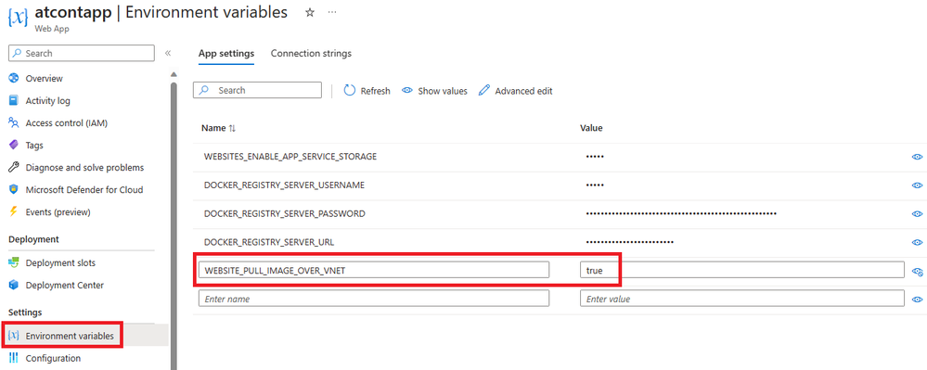
Task: Select the DOCKER_REGISTRY_SERVER_USERNAME setting
Action: click(x=284, y=185)
